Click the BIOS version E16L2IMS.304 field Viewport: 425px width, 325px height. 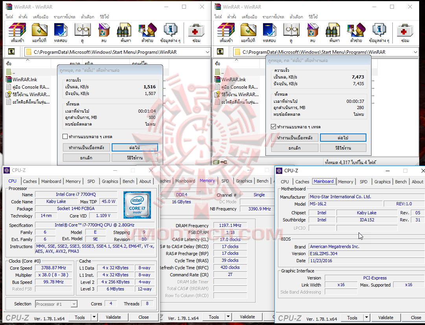coord(367,254)
